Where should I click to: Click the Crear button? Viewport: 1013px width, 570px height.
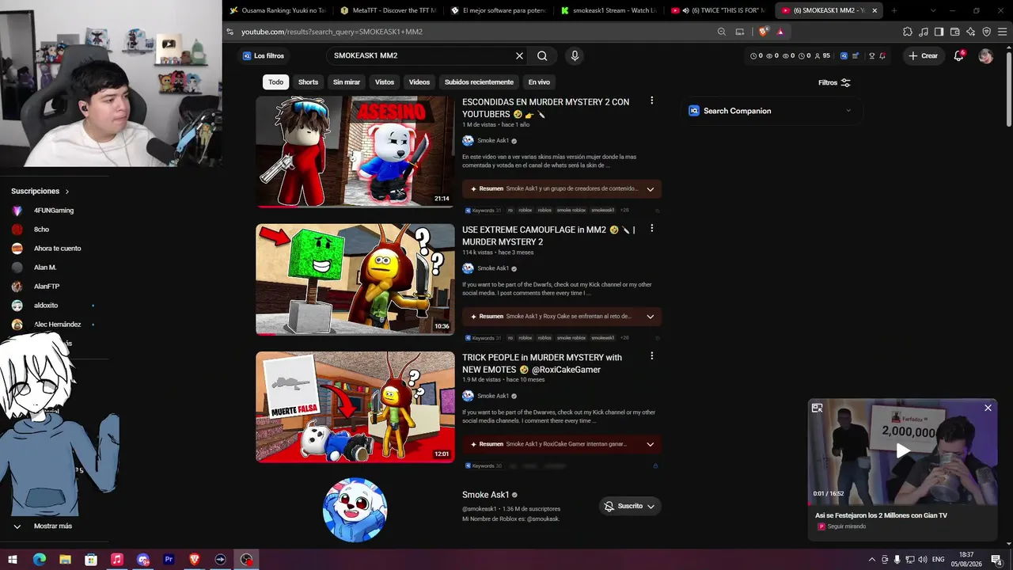tap(924, 56)
